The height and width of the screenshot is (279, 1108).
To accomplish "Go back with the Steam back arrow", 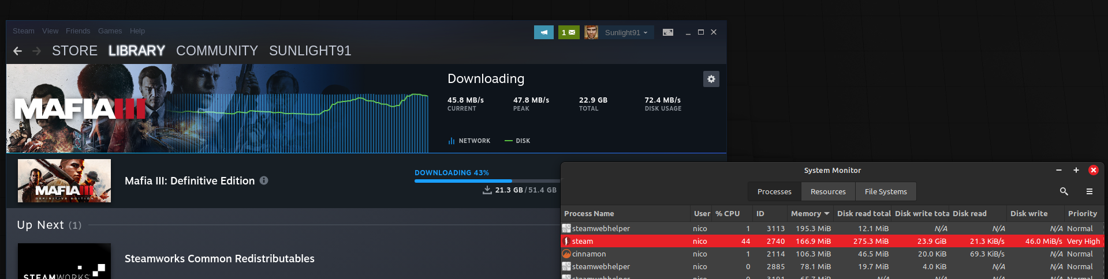I will [x=18, y=51].
